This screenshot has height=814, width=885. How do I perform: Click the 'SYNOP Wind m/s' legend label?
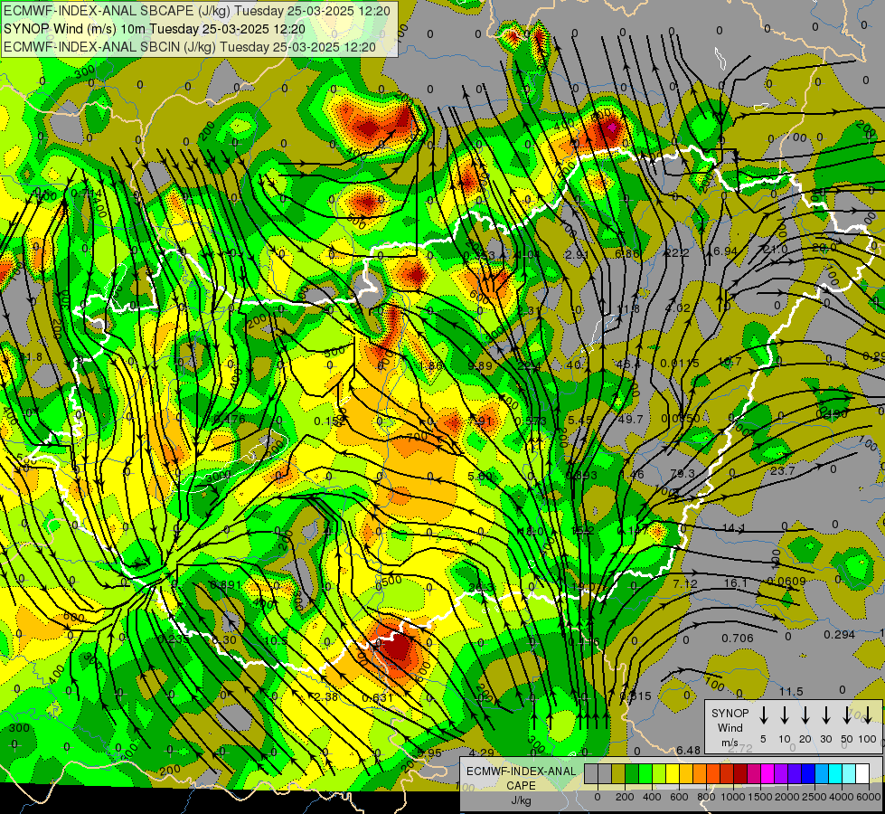click(730, 727)
